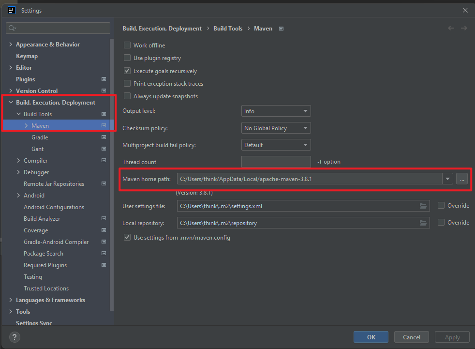
Task: Click the project-settings icon on the Plugins row
Action: coord(104,79)
